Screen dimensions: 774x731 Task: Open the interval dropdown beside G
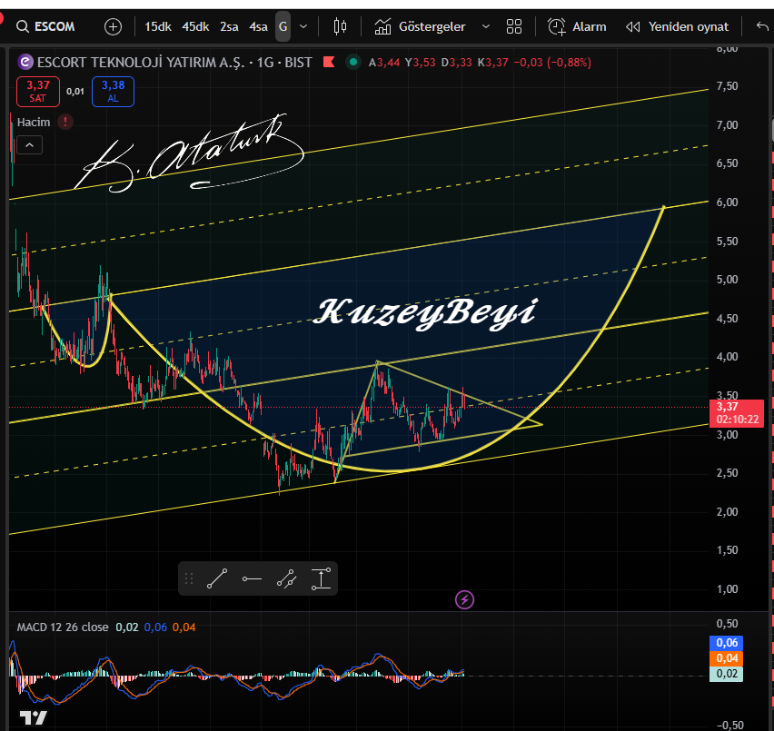click(x=303, y=26)
